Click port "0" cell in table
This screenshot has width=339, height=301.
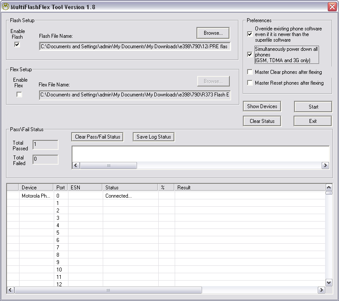[61, 196]
